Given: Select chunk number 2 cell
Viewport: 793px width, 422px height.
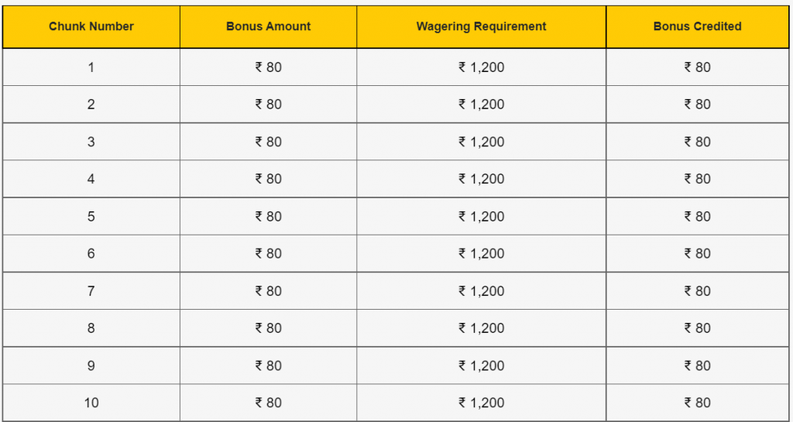Looking at the screenshot, I should click(x=91, y=105).
